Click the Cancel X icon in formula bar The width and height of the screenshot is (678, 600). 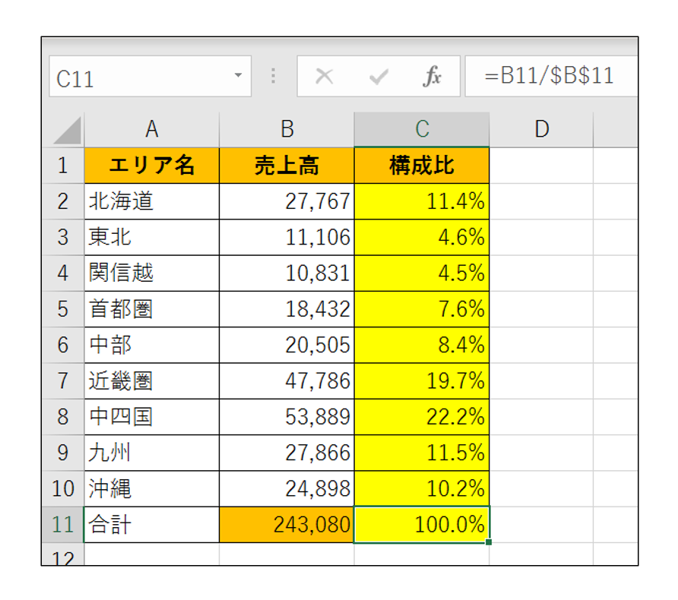tap(325, 77)
